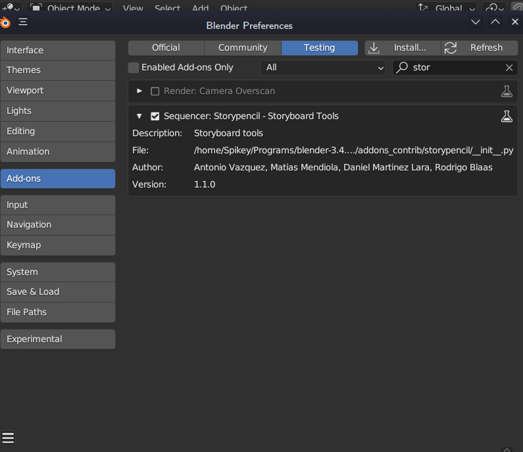Screen dimensions: 523x452
Task: Open the Input preferences section
Action: click(x=58, y=205)
